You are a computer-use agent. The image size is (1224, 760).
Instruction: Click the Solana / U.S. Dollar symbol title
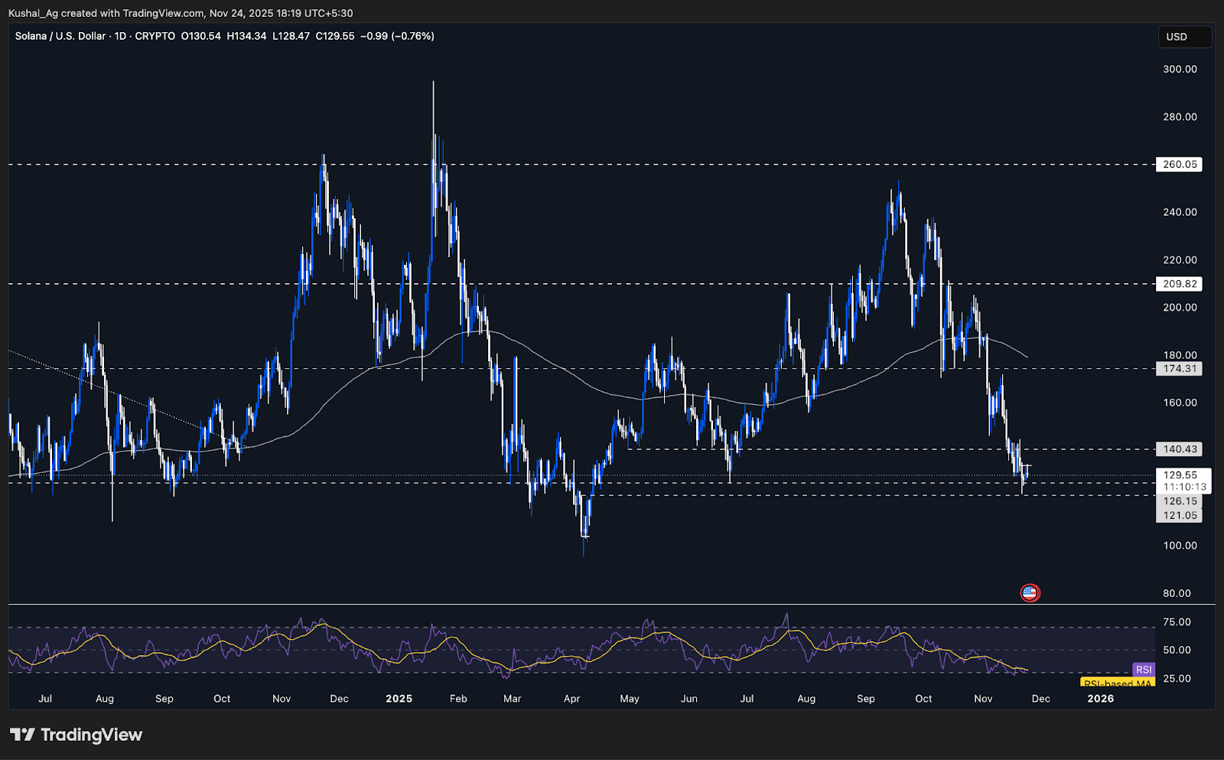point(60,36)
